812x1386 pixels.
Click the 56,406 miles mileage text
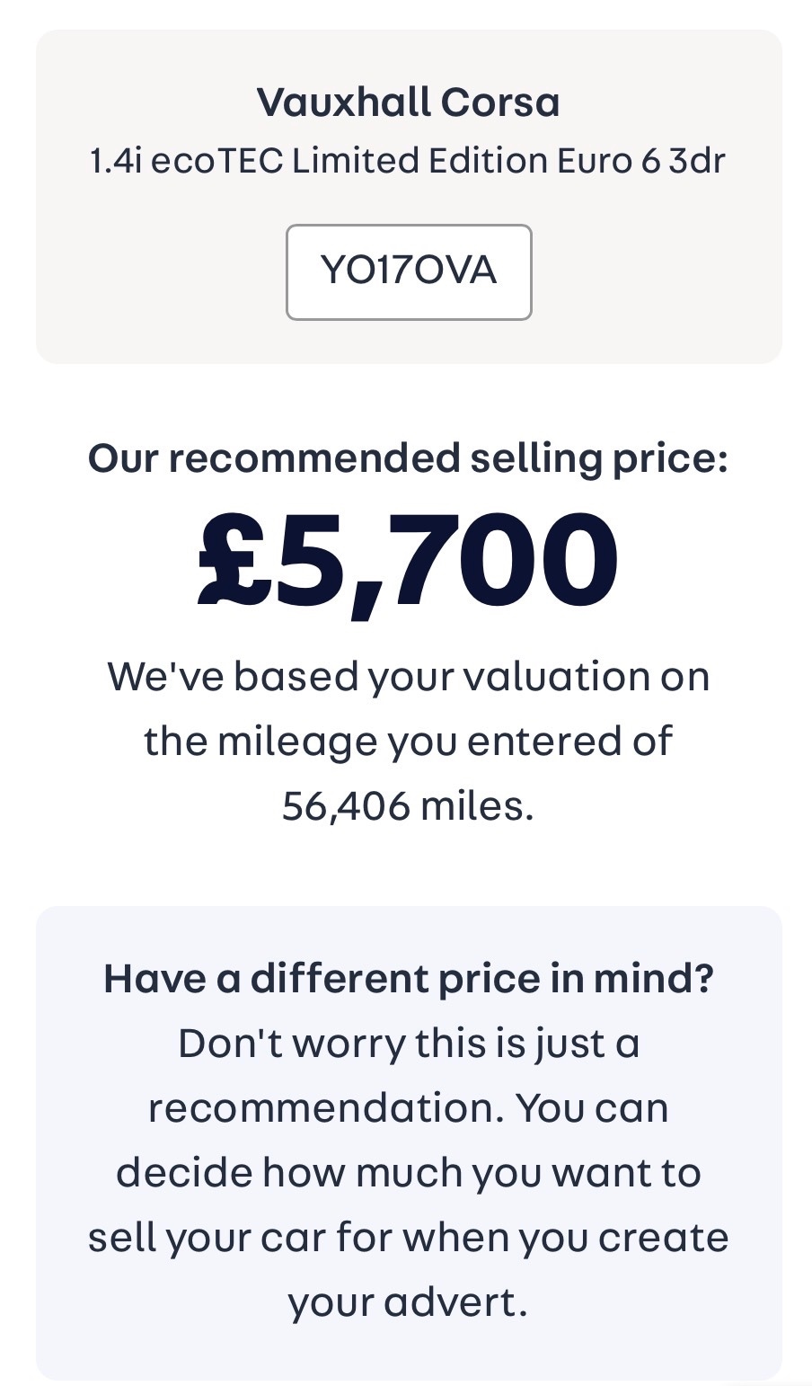[409, 805]
